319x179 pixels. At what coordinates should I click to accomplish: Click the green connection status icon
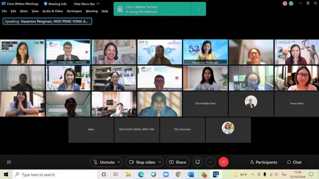(291, 4)
